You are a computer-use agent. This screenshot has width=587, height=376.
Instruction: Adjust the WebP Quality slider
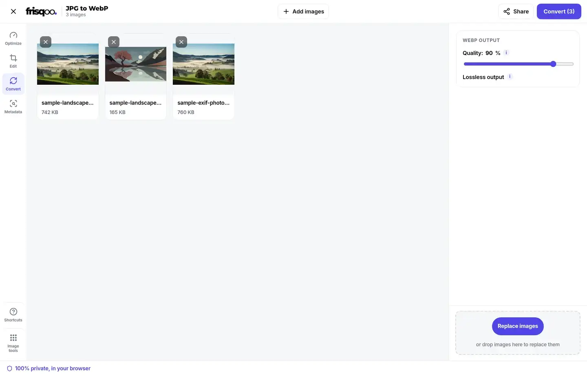(519, 64)
